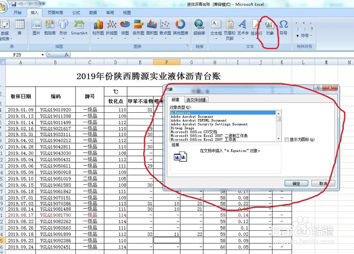
Task: Cancel dialog with 取消 button
Action: [x=323, y=183]
